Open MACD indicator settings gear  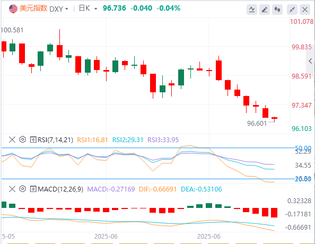(23, 189)
